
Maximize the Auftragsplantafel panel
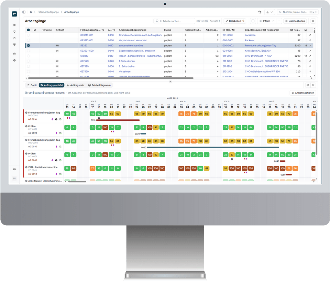[x=313, y=85]
